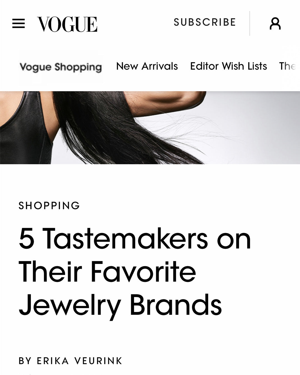Screen dimensions: 300x375
Task: Open the user account icon
Action: pos(275,24)
